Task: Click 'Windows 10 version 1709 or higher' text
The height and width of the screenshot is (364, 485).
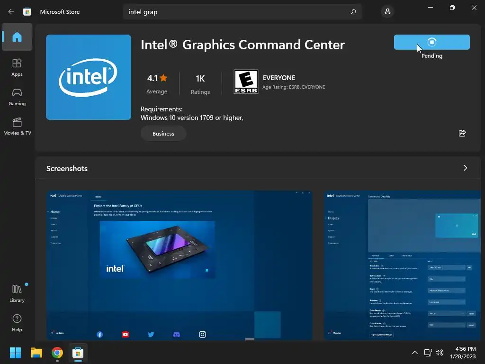Action: tap(192, 118)
